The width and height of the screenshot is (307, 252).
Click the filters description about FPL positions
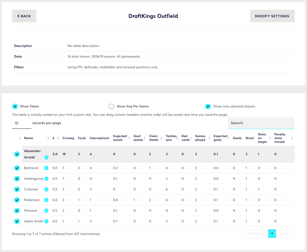[x=113, y=67]
